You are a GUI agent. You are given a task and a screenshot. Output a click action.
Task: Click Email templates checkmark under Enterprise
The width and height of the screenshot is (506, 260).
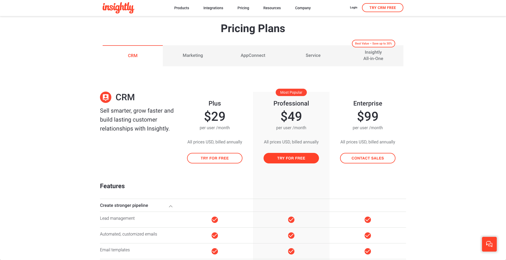coord(367,251)
